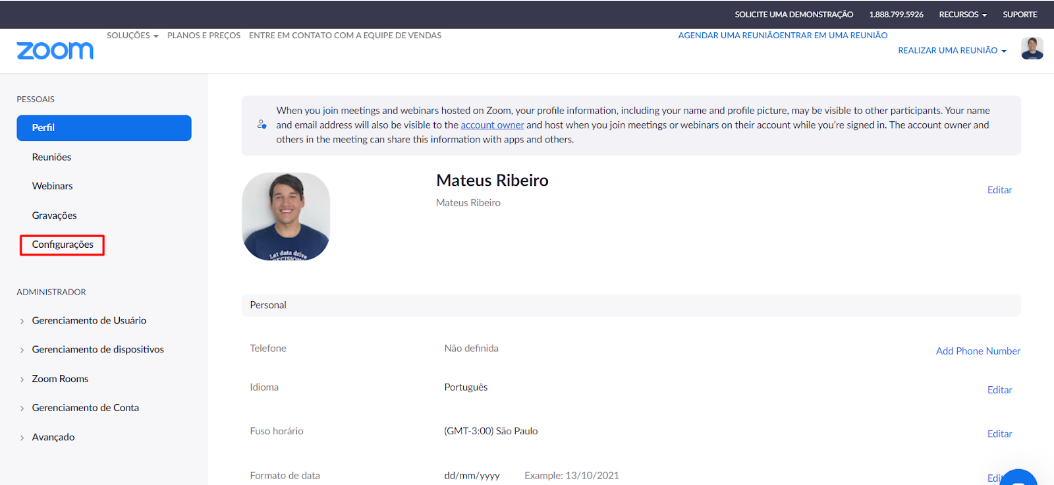This screenshot has width=1054, height=485.
Task: Open the Recursos dropdown
Action: pos(962,14)
